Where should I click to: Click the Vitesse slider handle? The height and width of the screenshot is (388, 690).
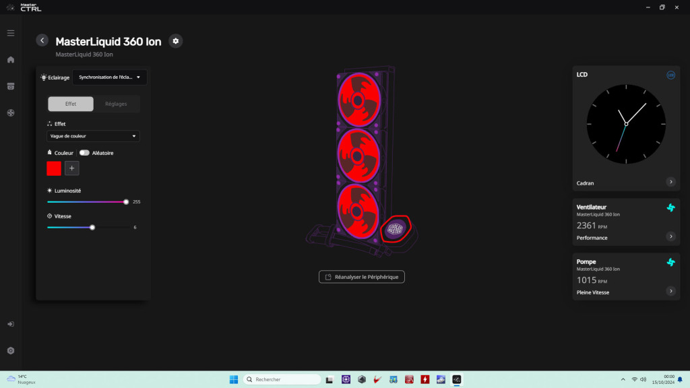92,228
